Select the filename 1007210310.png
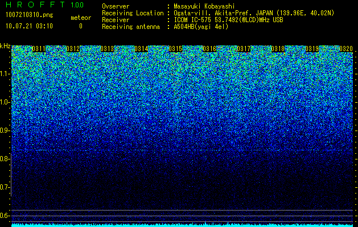Screen dimensions: 358x227 tap(30, 15)
